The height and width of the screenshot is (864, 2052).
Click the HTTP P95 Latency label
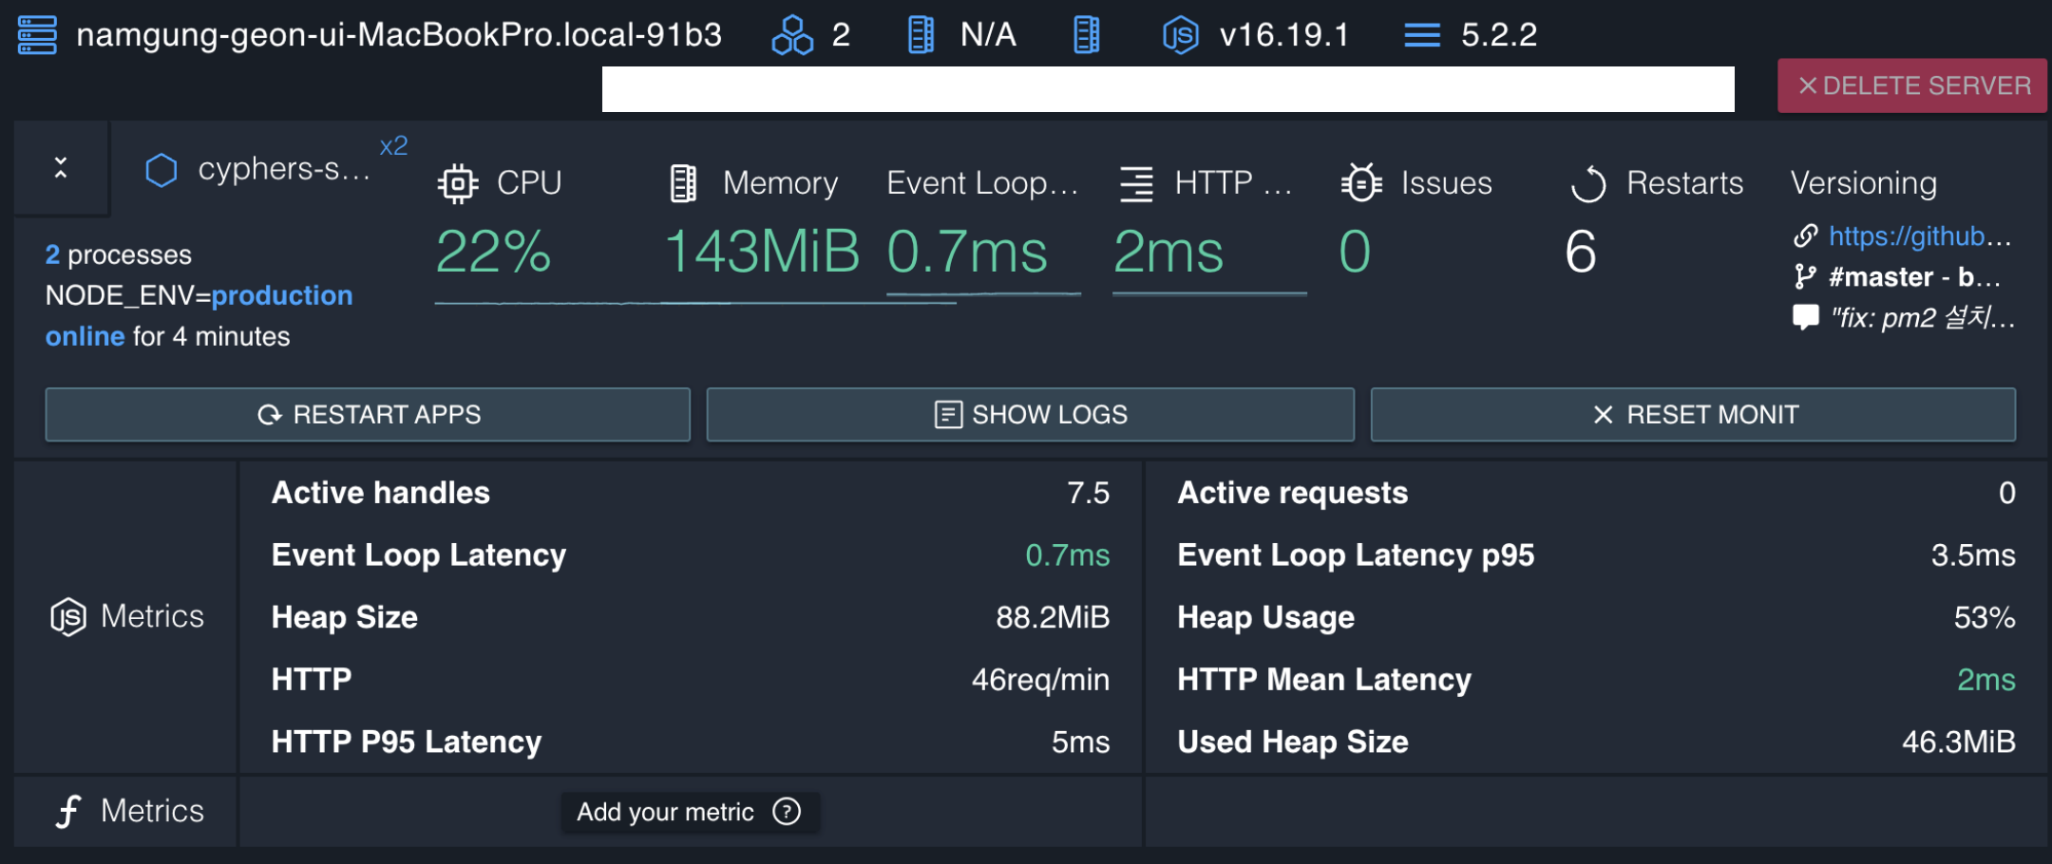coord(407,742)
